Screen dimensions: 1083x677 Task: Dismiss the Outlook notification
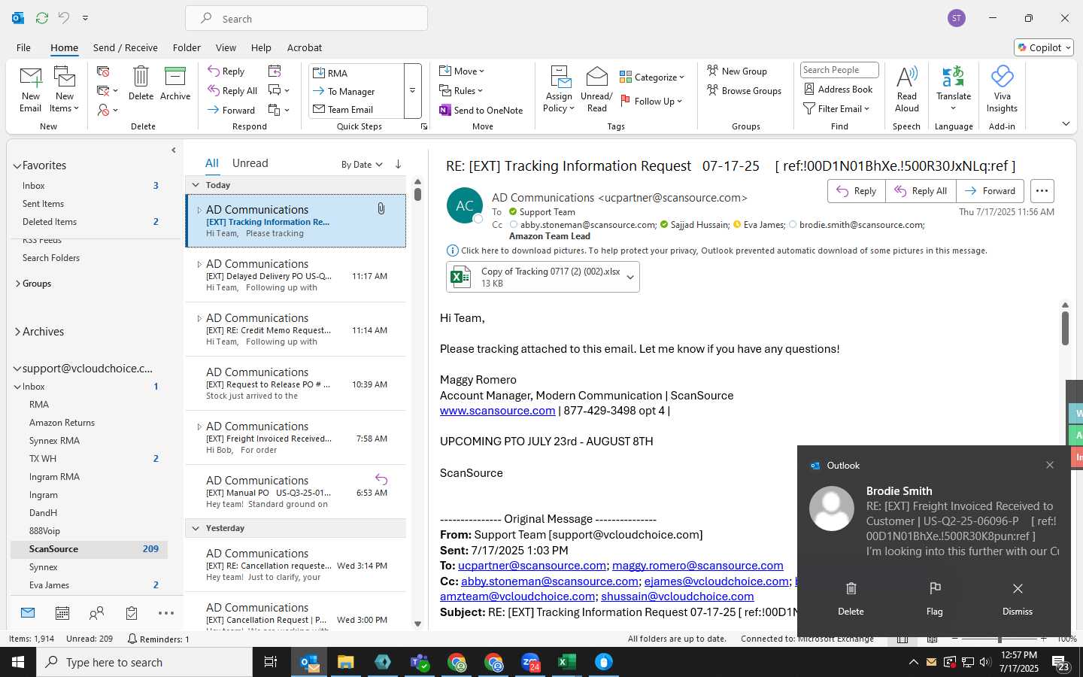(x=1018, y=599)
